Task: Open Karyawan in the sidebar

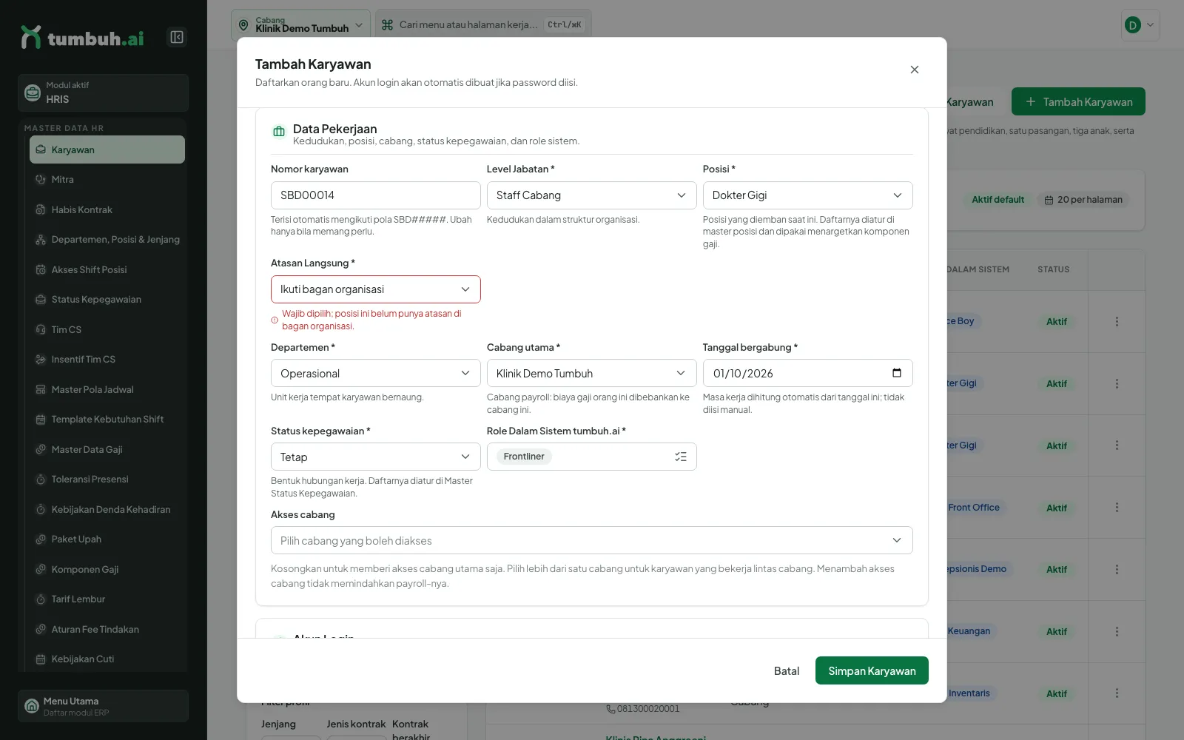Action: 107,149
